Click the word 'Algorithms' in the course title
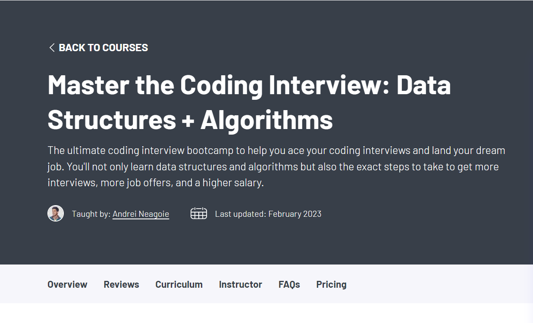This screenshot has height=323, width=533. [x=266, y=120]
